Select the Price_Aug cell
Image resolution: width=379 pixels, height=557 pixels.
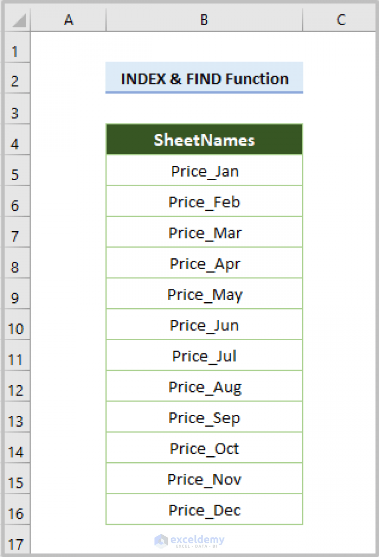click(204, 387)
